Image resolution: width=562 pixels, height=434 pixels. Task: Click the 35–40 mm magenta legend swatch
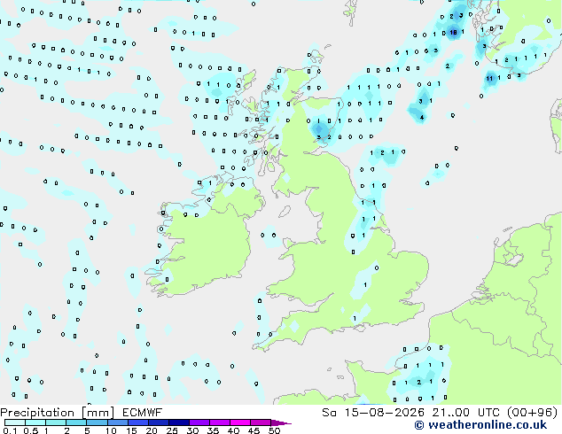[x=220, y=422]
